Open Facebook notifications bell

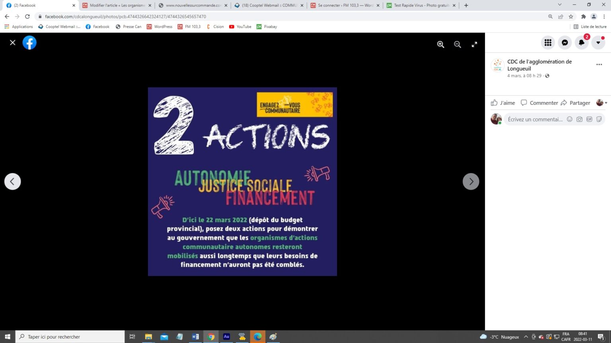pos(581,42)
